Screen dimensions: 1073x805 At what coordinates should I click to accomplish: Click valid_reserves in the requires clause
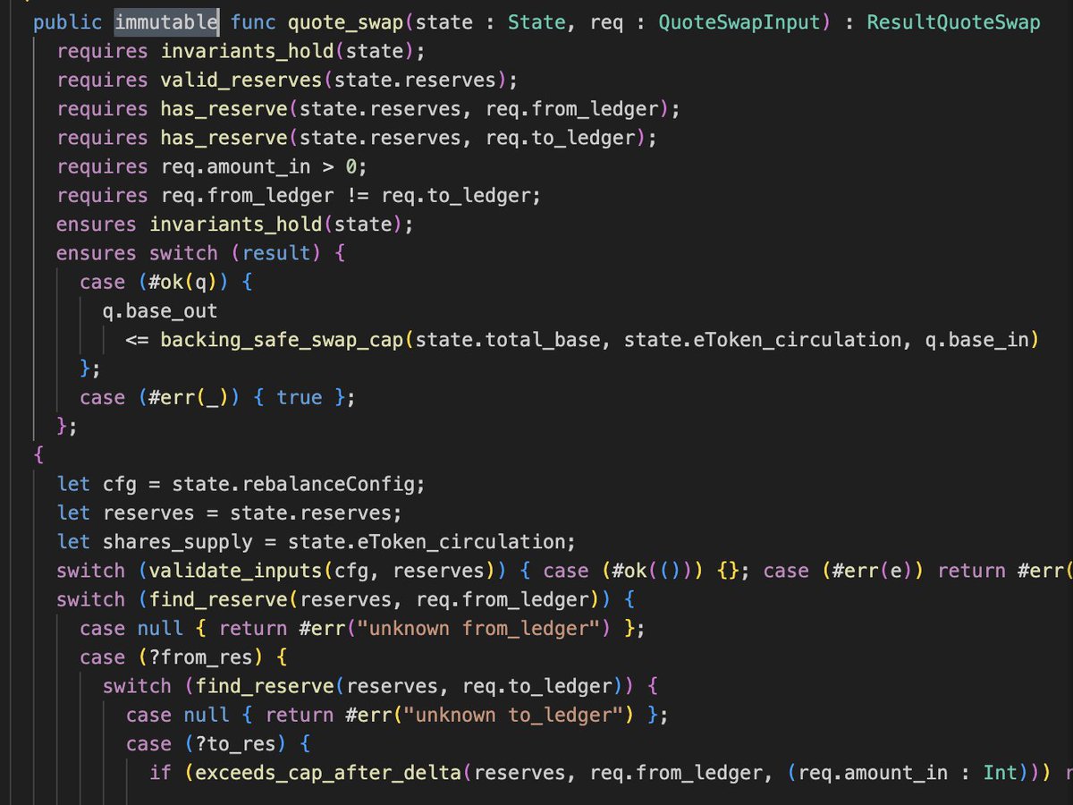click(x=241, y=80)
